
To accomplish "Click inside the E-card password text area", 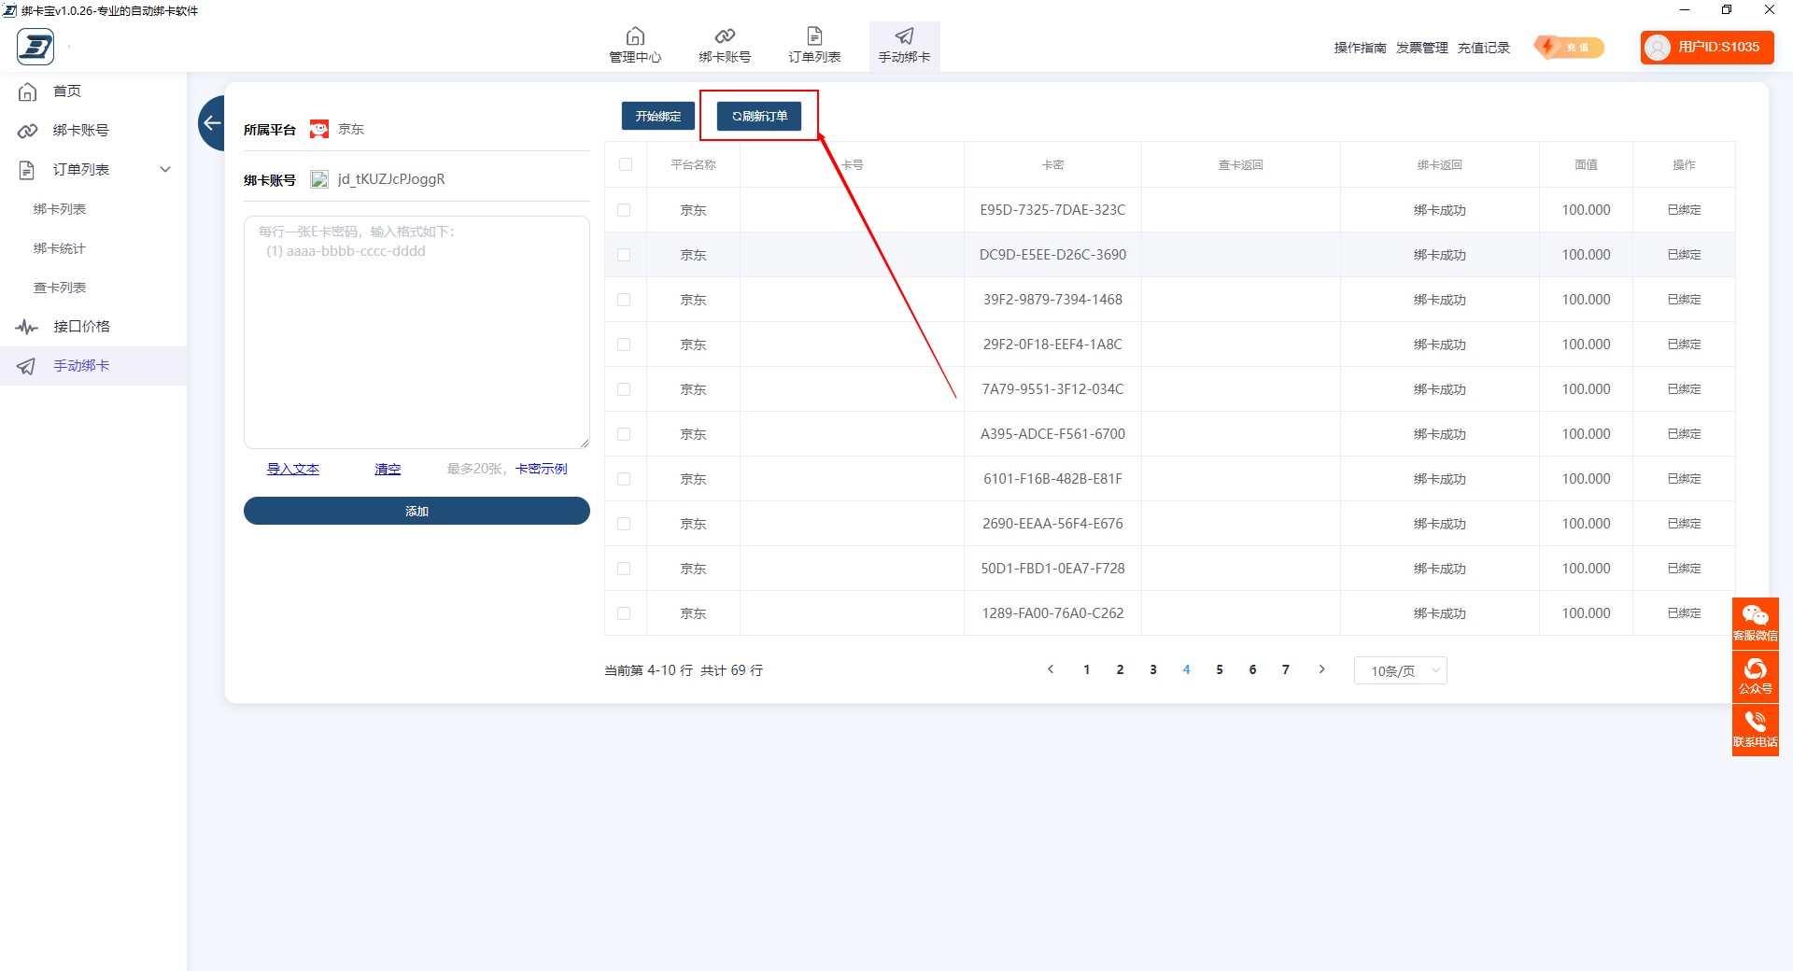I will point(416,332).
